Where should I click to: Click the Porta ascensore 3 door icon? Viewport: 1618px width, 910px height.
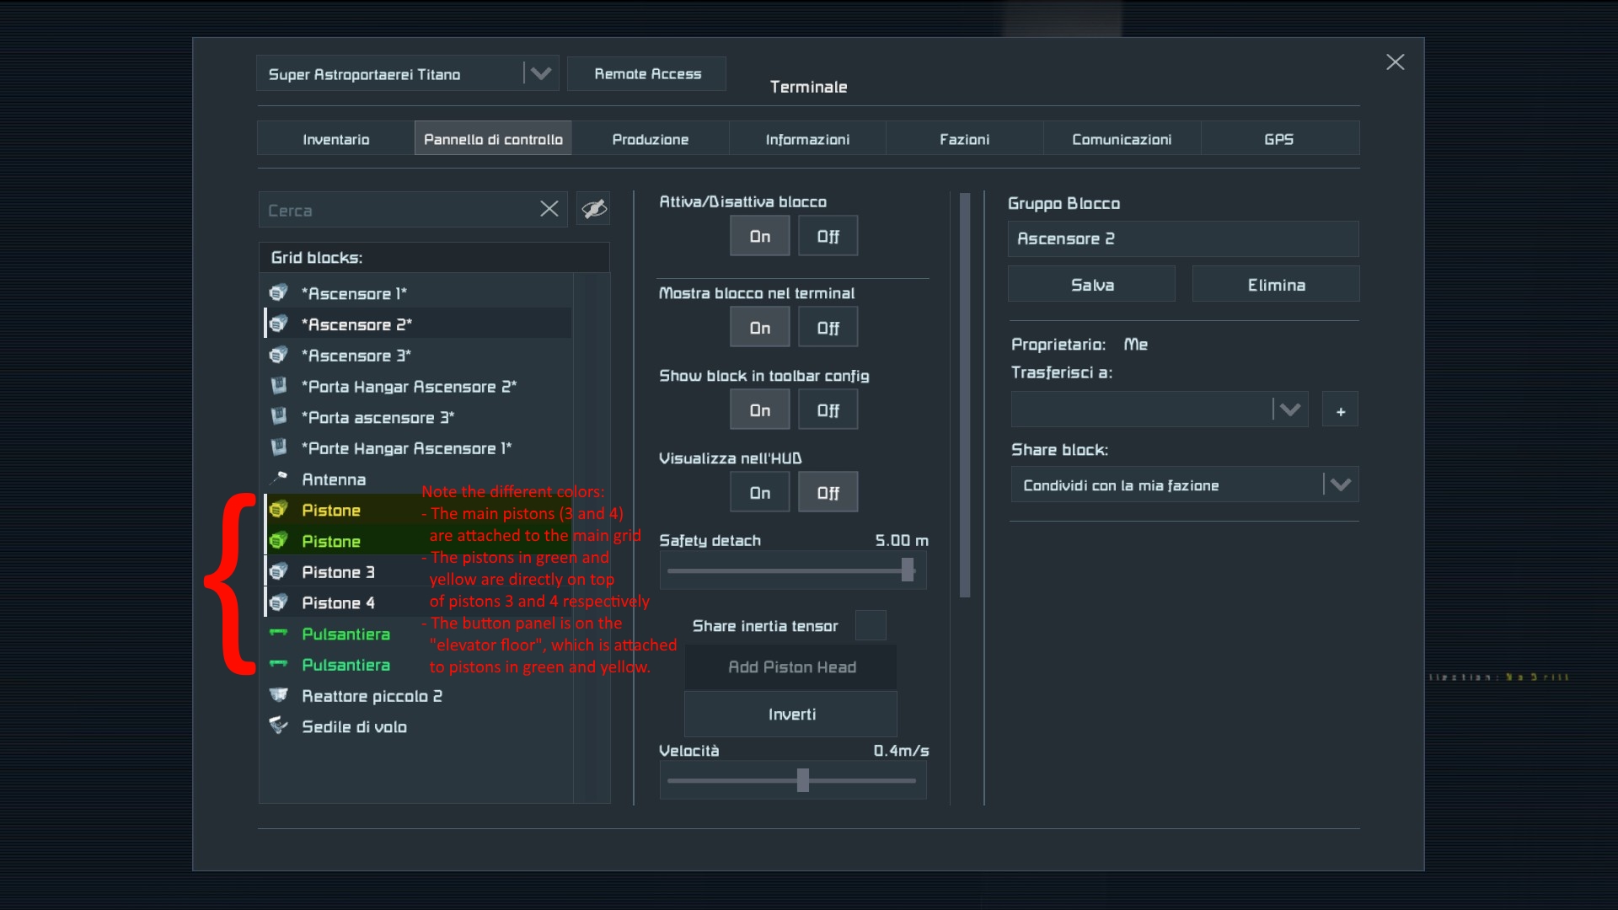279,416
